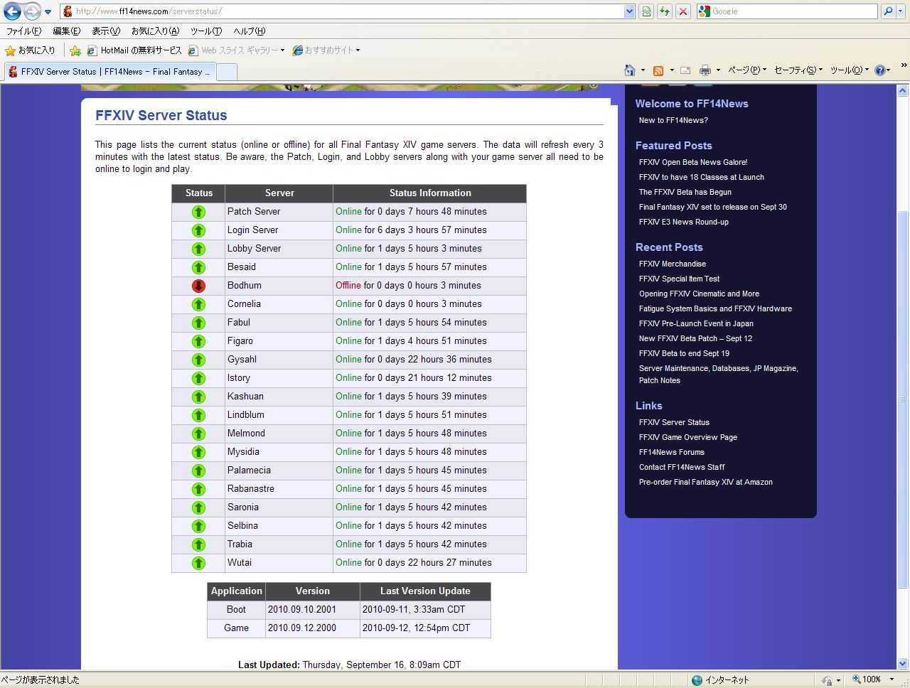Click the Home icon in command bar
The image size is (910, 688).
pyautogui.click(x=630, y=70)
